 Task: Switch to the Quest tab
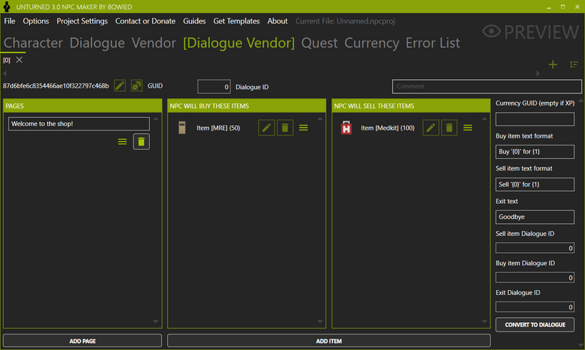click(x=319, y=43)
